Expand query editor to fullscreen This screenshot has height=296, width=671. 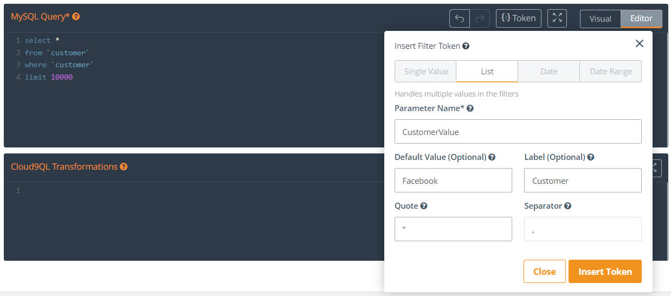(x=557, y=18)
